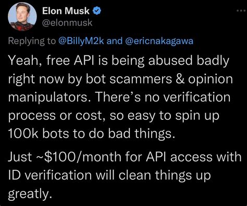Click the word "Just" starting second paragraph

click(x=20, y=157)
